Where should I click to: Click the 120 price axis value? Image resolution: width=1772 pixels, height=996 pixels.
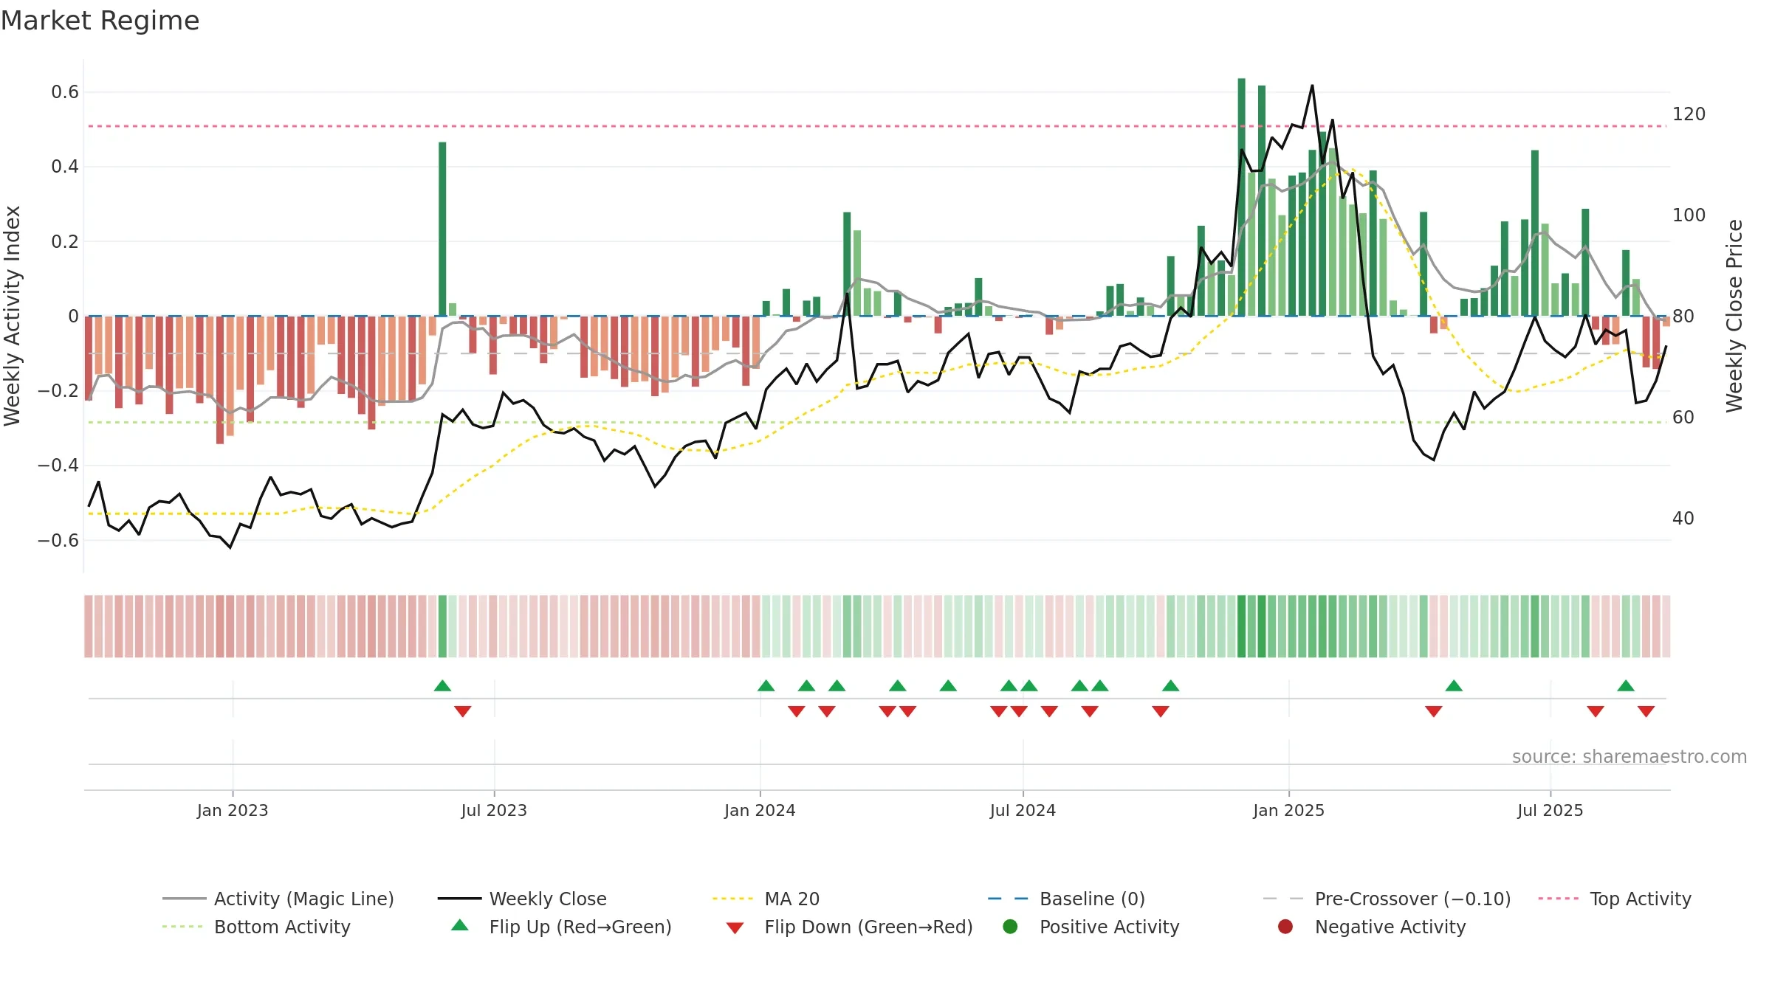(1689, 114)
